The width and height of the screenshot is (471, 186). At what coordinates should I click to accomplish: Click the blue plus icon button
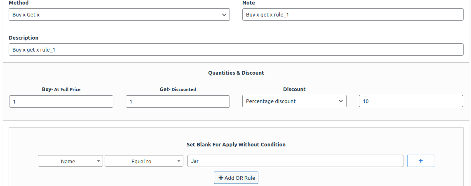pyautogui.click(x=420, y=161)
